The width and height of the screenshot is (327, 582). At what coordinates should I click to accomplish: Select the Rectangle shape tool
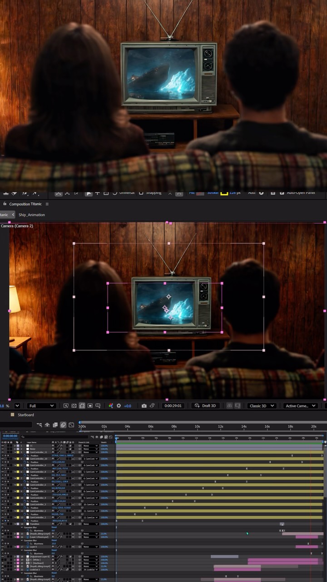click(106, 193)
